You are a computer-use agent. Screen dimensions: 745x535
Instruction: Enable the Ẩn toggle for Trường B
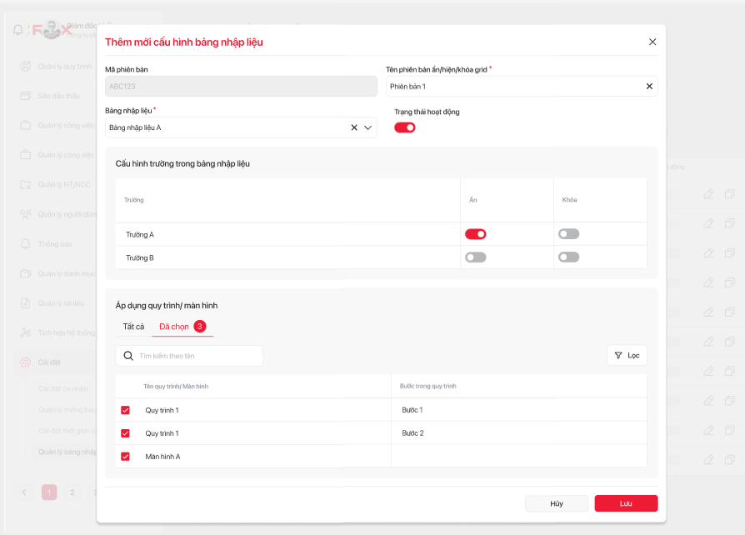tap(475, 257)
